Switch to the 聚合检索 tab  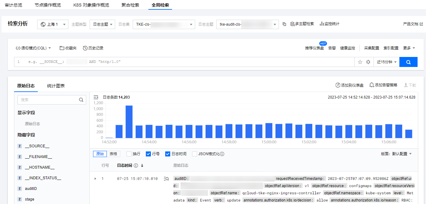(130, 5)
